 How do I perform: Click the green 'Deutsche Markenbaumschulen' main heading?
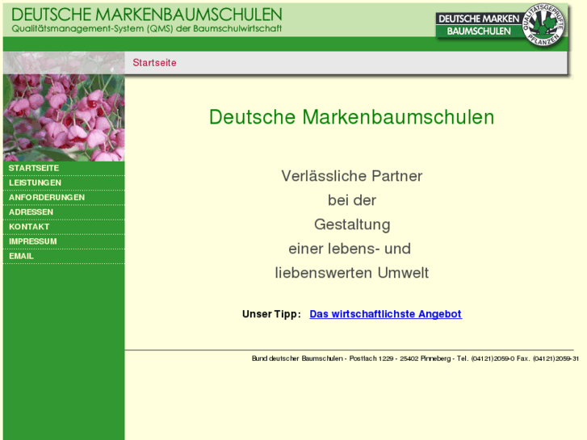click(351, 117)
